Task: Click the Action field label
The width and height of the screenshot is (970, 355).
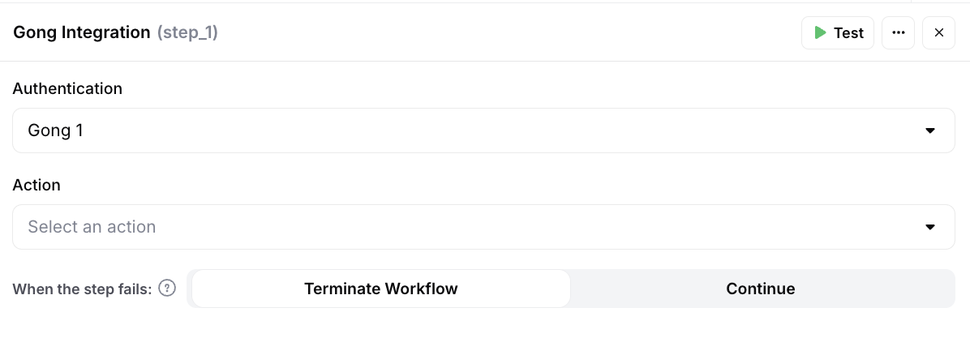Action: 36,185
